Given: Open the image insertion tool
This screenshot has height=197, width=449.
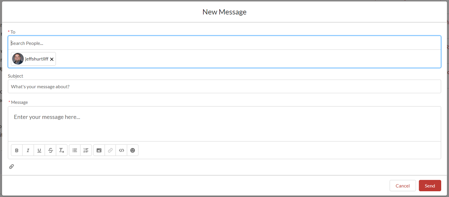Looking at the screenshot, I should coord(99,150).
